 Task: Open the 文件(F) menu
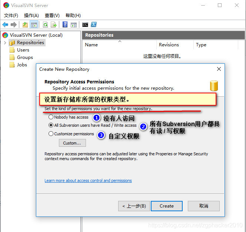coord(11,16)
